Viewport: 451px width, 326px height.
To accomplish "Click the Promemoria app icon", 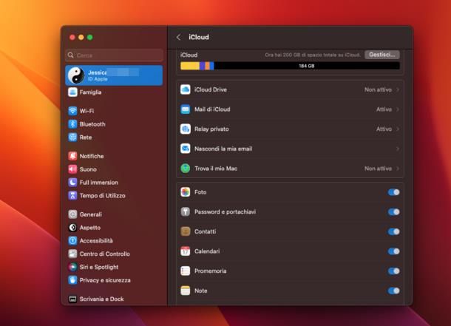I will (186, 271).
